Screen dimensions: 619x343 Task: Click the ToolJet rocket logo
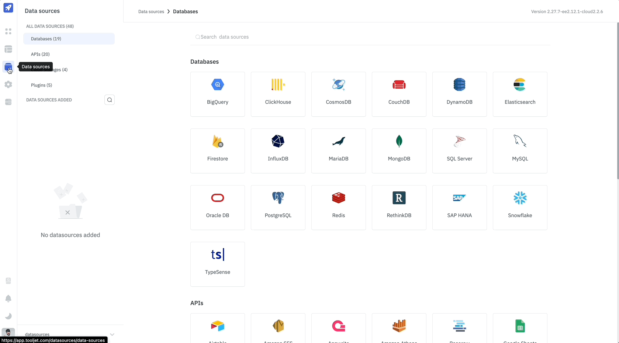(x=8, y=8)
